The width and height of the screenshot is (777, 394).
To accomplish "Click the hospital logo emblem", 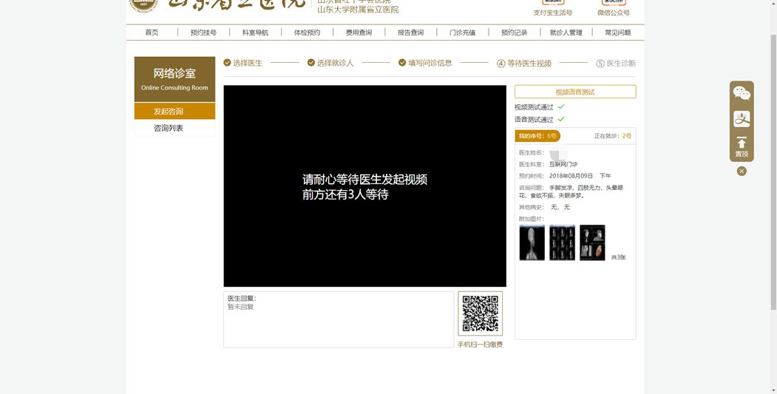I will point(143,4).
